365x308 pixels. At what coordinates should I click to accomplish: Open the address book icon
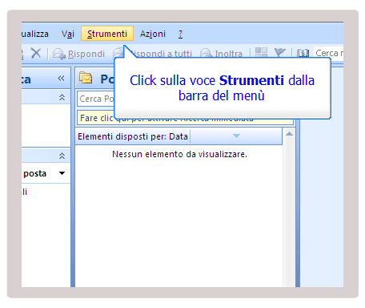click(303, 53)
